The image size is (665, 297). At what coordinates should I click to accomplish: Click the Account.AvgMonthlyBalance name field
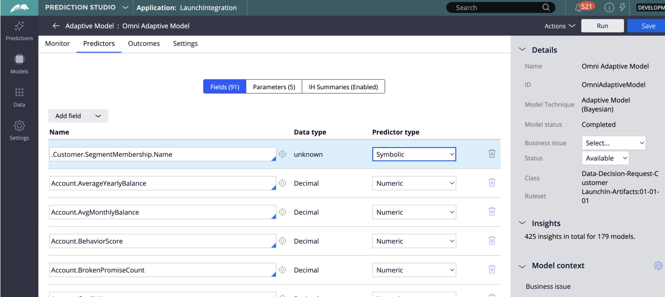pyautogui.click(x=162, y=212)
